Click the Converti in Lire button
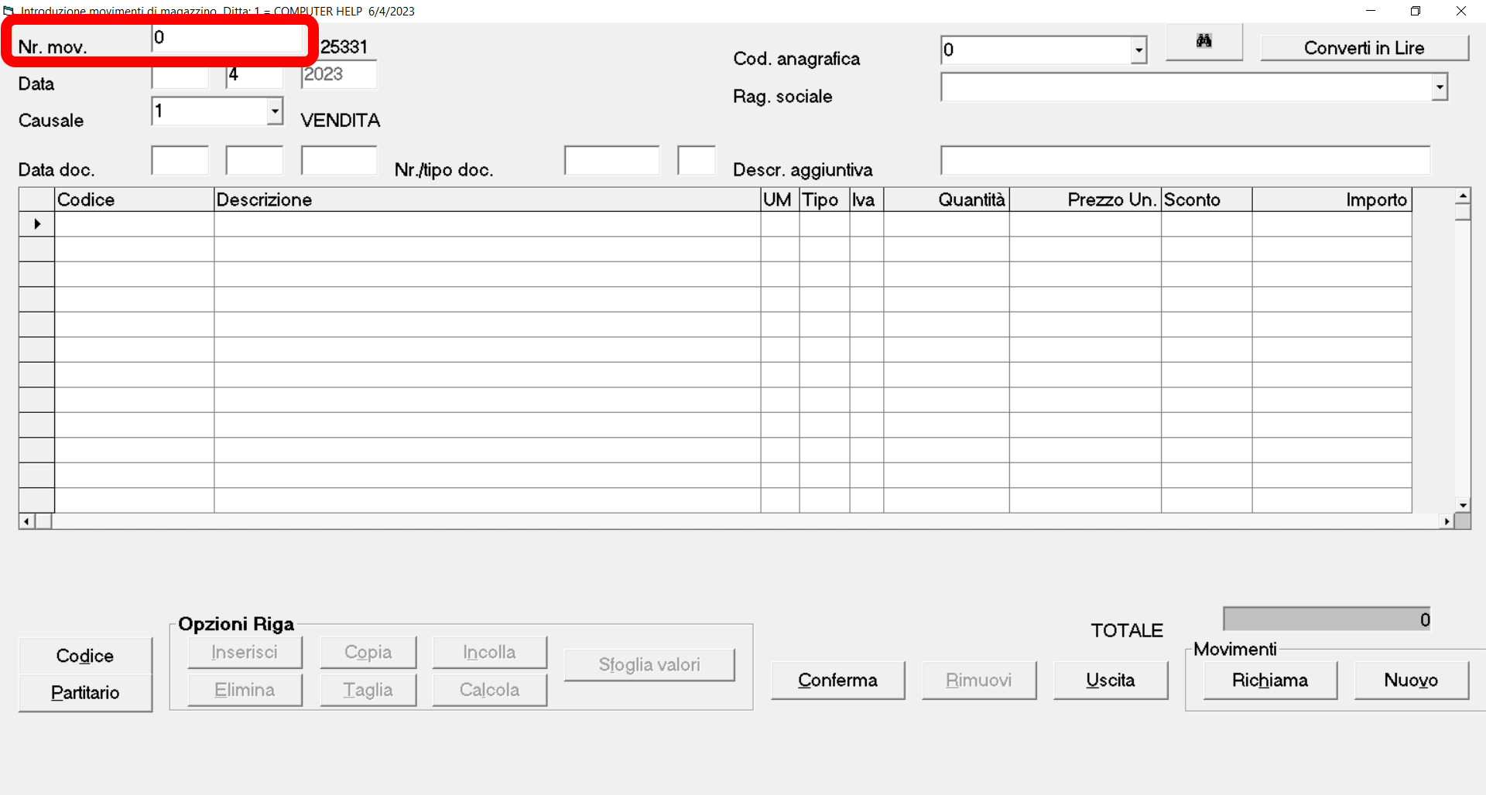The width and height of the screenshot is (1486, 795). pyautogui.click(x=1364, y=48)
